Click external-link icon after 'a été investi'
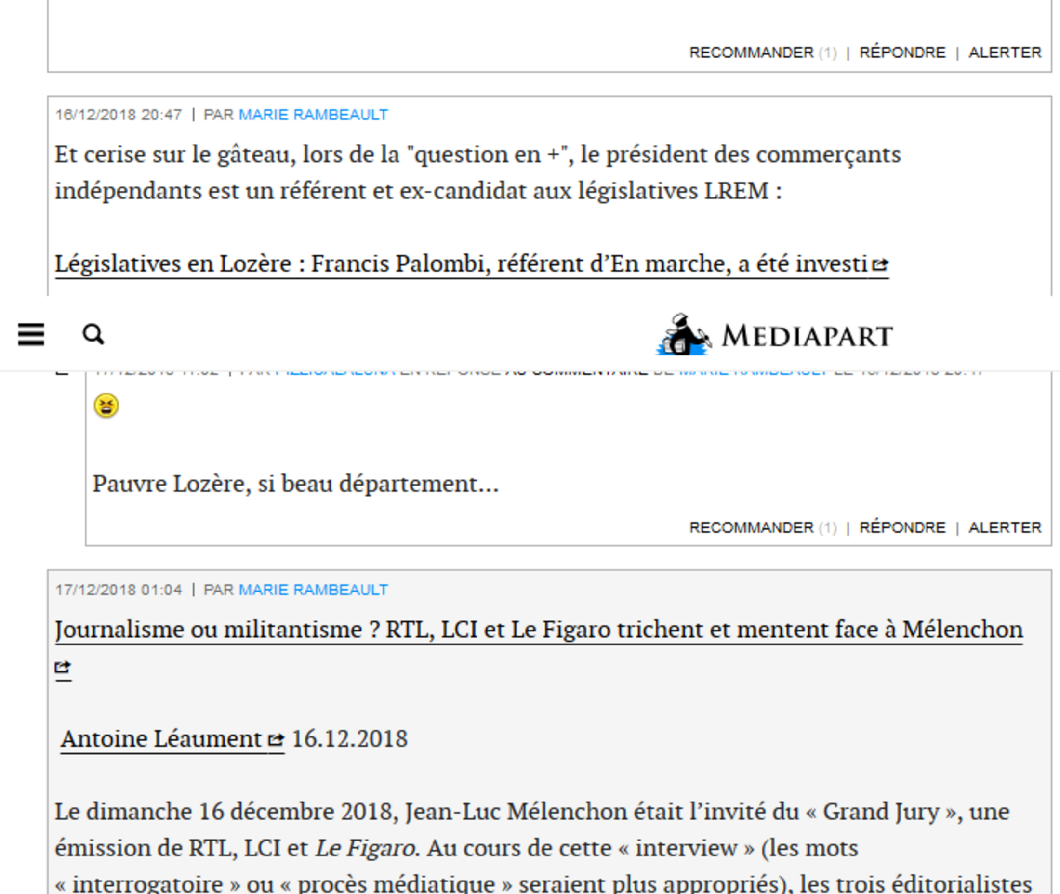This screenshot has width=1060, height=894. coord(880,264)
